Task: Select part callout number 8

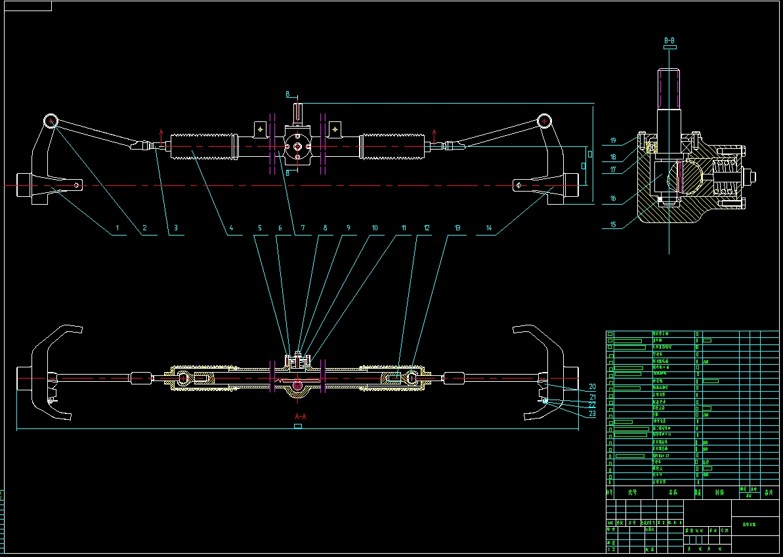Action: [325, 228]
